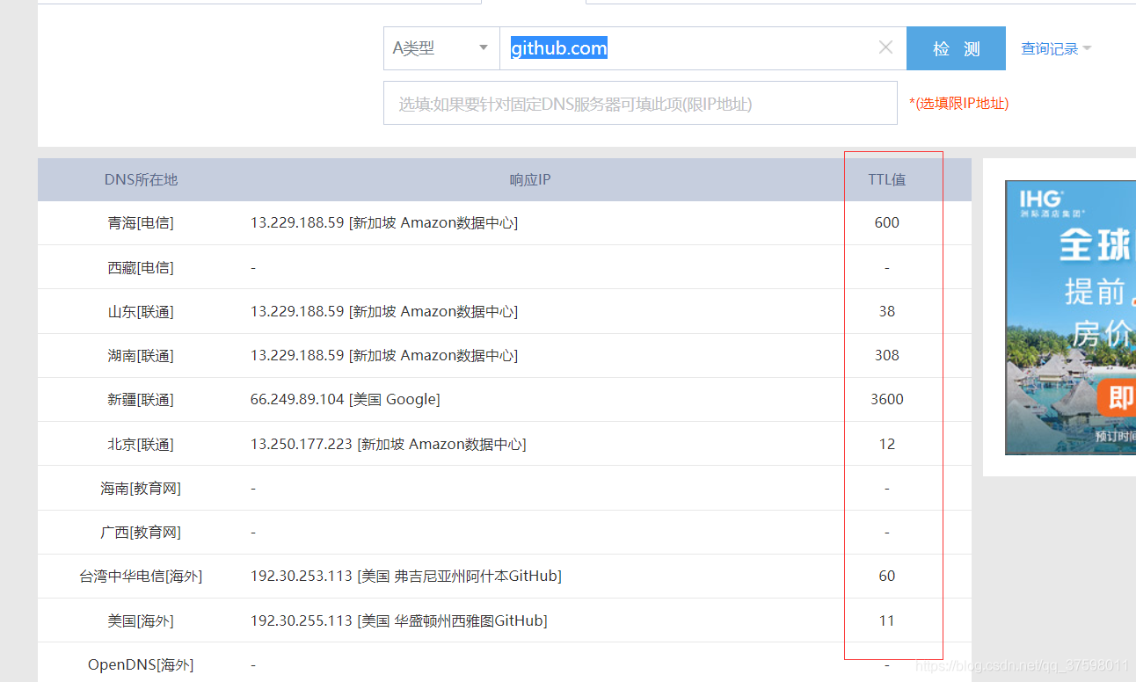The width and height of the screenshot is (1136, 682).
Task: Click the IP 192.30.253.113 entry
Action: click(405, 577)
